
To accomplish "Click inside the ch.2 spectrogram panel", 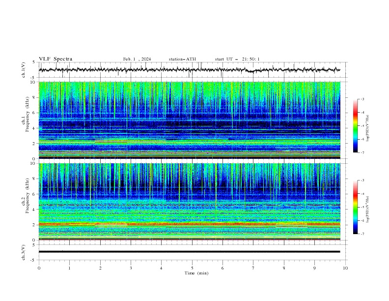I will coord(190,202).
